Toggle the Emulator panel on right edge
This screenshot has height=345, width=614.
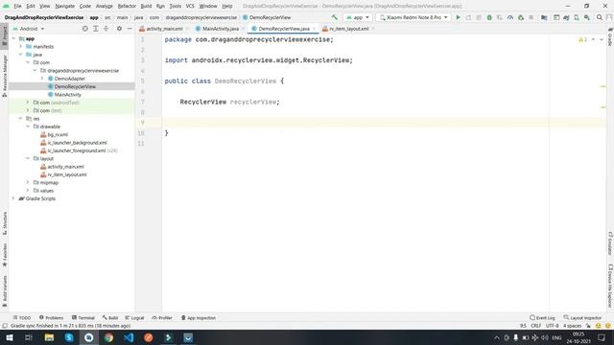(x=610, y=243)
